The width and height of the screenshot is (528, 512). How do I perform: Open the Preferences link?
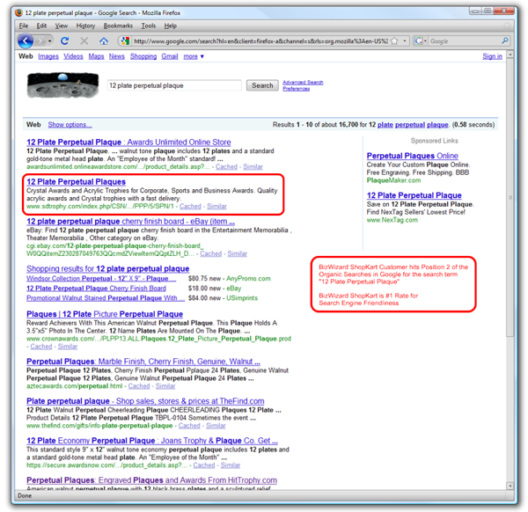(x=296, y=89)
